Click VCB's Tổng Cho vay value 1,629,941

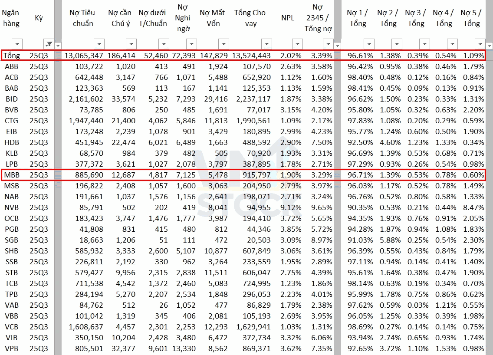point(253,327)
